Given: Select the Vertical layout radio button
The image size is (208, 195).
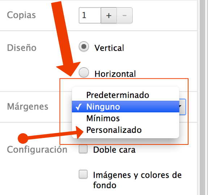Looking at the screenshot, I should [x=84, y=47].
